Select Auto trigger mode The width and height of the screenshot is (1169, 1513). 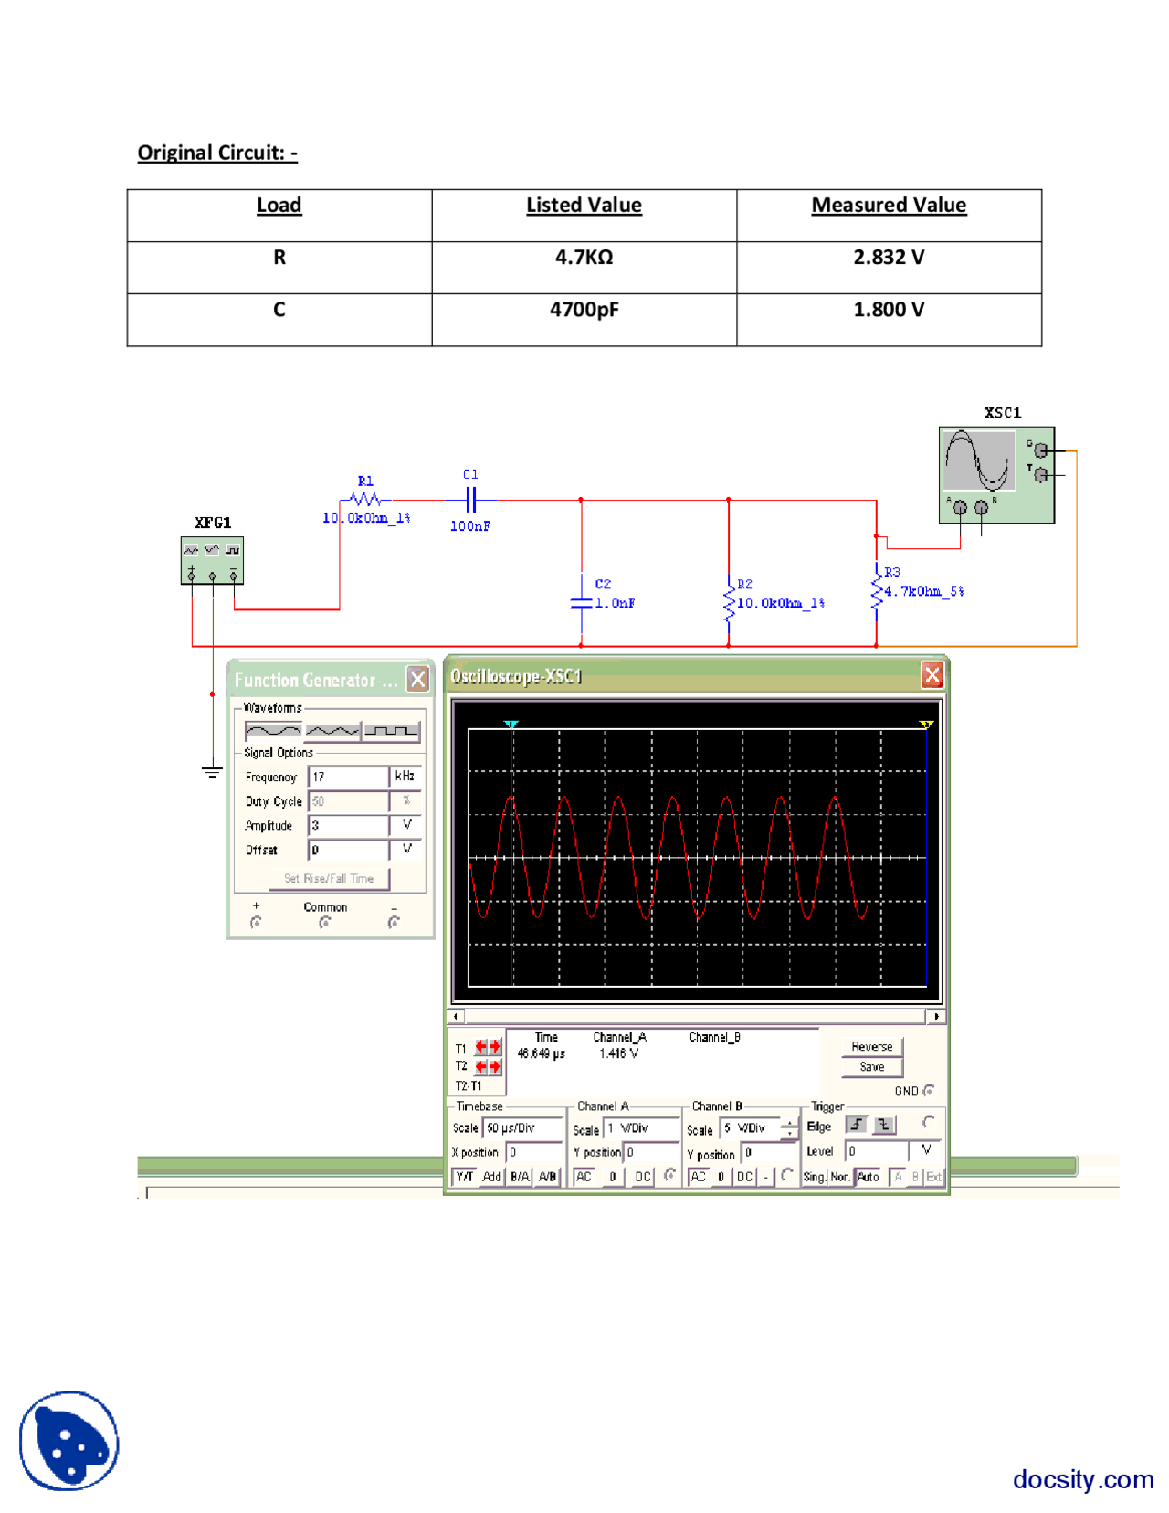click(x=869, y=1177)
